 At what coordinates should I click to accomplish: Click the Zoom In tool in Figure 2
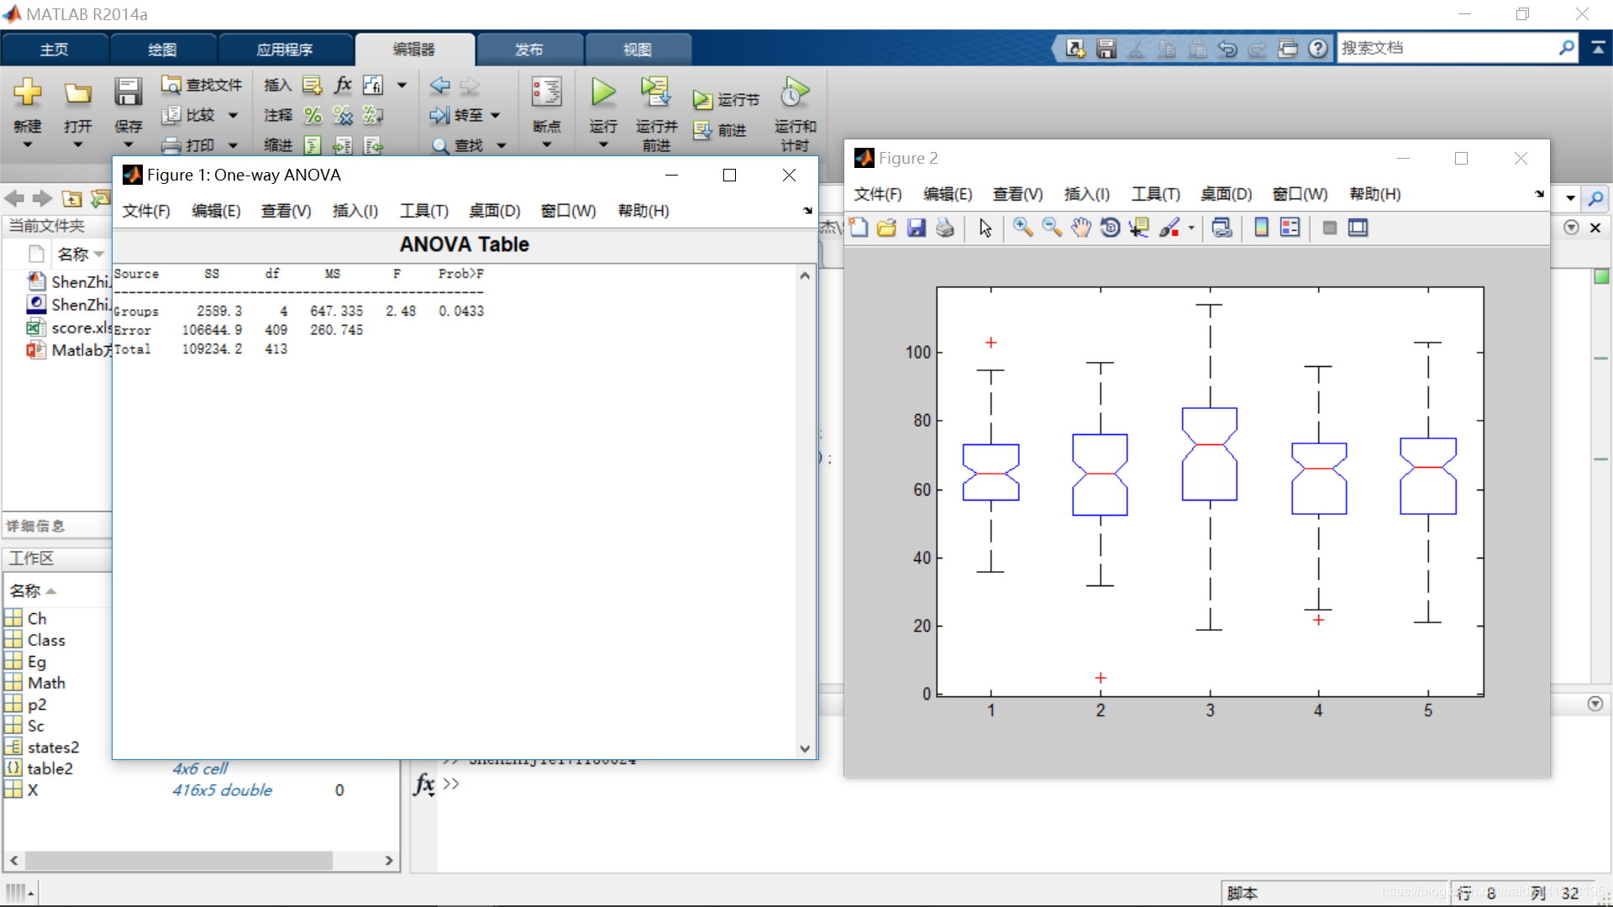(x=1022, y=228)
